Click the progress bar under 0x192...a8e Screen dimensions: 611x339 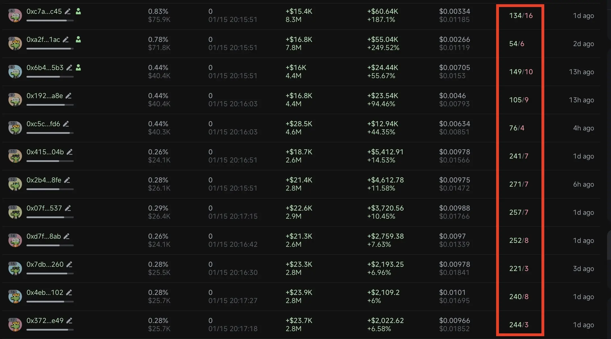(x=50, y=105)
